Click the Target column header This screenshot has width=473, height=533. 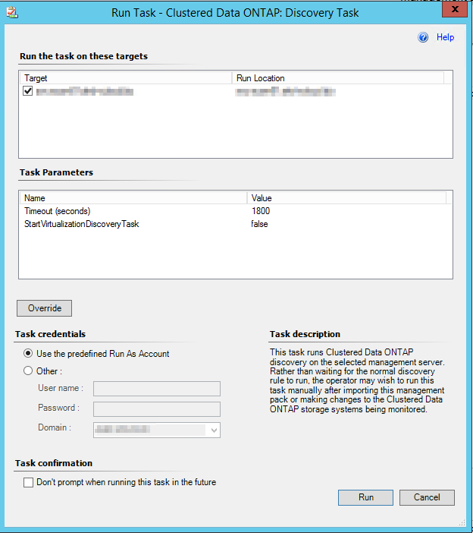(126, 78)
